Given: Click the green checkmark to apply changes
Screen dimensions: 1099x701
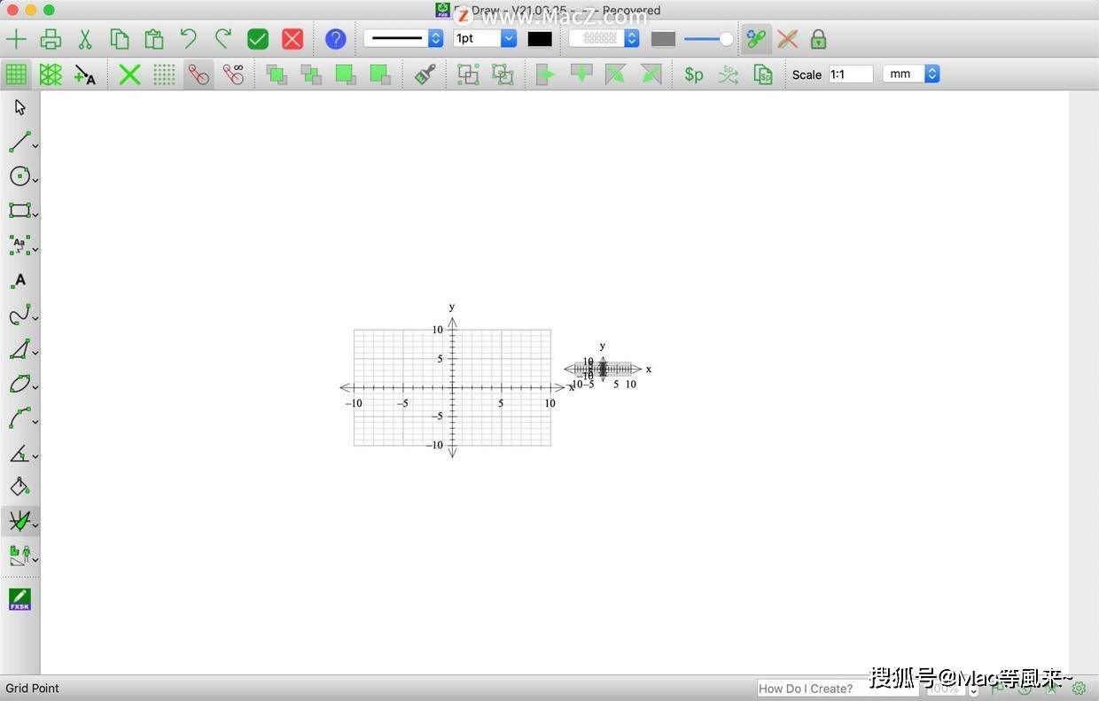Looking at the screenshot, I should coord(257,38).
